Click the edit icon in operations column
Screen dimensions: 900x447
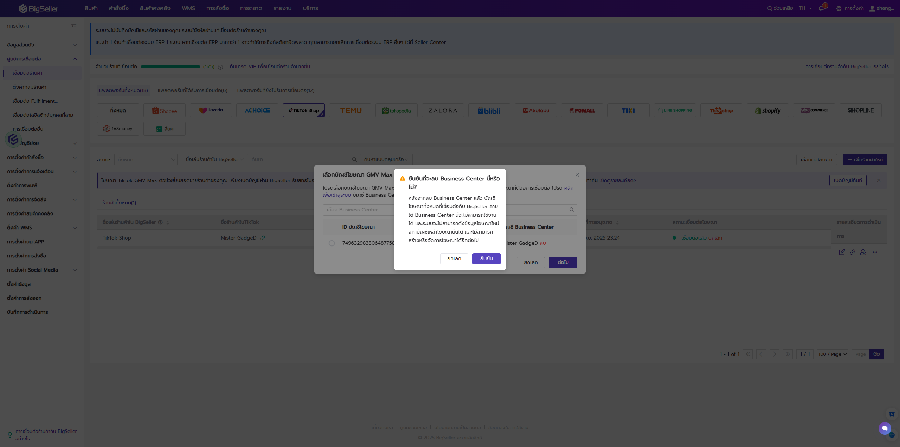pyautogui.click(x=842, y=252)
